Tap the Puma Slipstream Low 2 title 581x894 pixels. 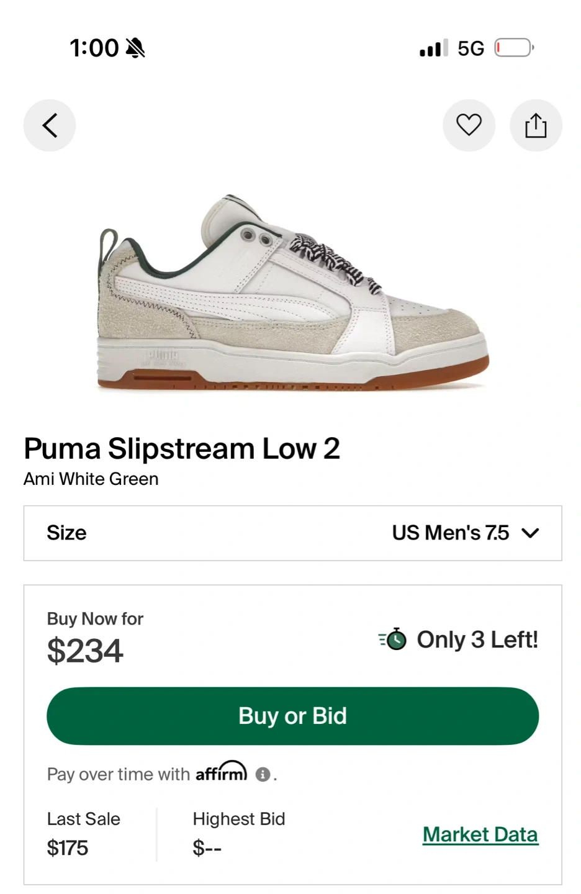(182, 448)
